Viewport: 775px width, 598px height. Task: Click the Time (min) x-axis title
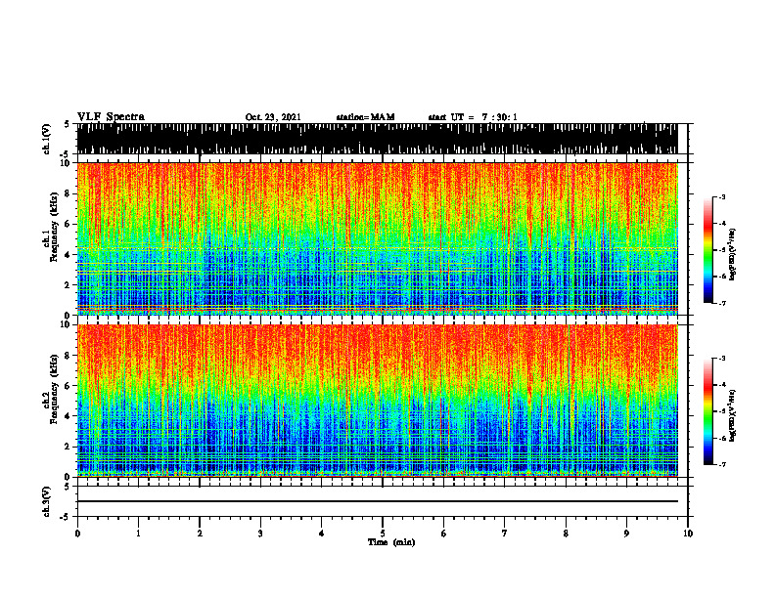[391, 542]
